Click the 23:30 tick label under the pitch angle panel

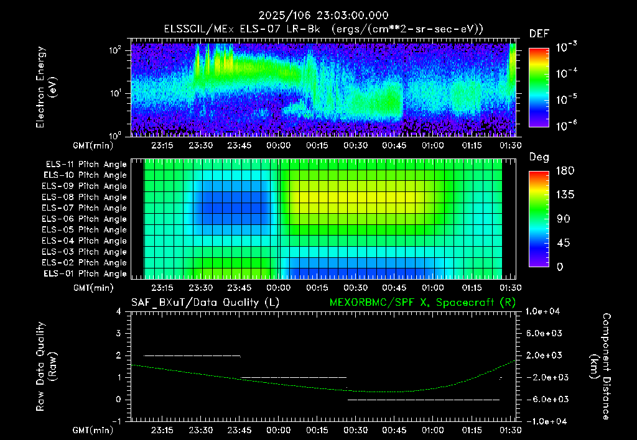[201, 288]
